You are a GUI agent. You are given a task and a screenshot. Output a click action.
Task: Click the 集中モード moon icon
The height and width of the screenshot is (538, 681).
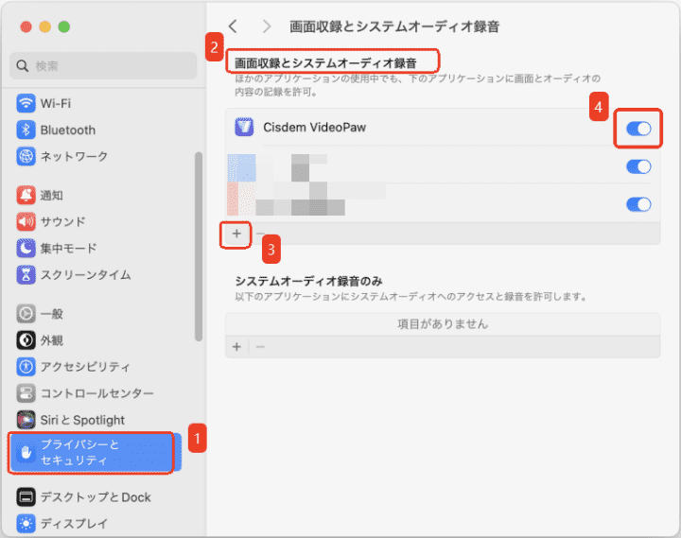pyautogui.click(x=26, y=249)
